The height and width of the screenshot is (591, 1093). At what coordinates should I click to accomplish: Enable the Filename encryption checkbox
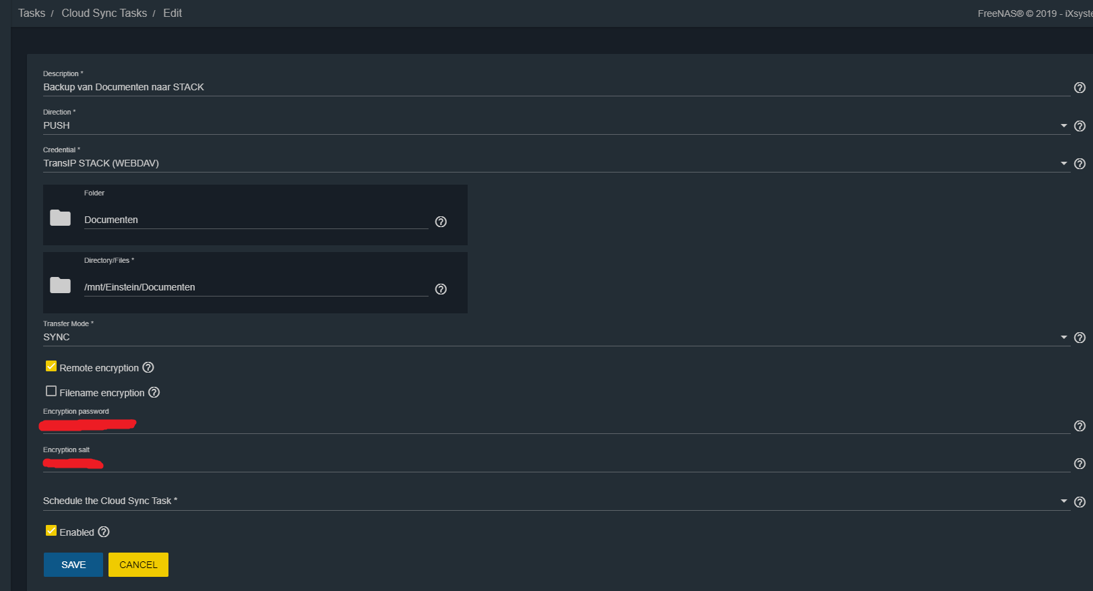tap(51, 392)
